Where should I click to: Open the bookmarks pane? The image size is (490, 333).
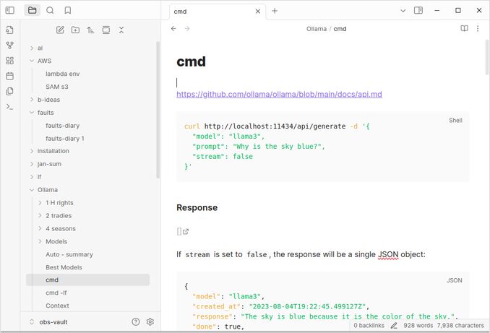tap(68, 10)
